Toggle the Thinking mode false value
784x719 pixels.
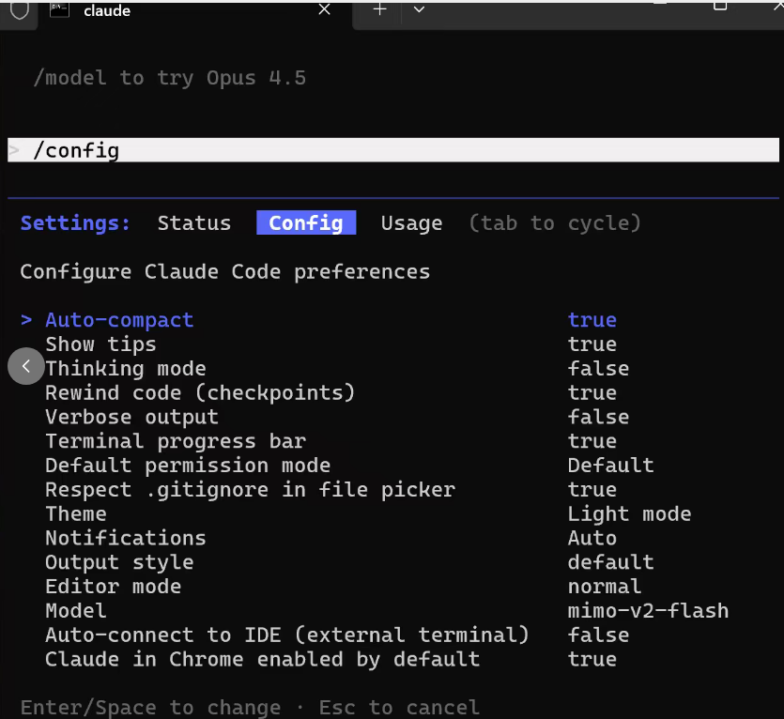[x=598, y=369]
